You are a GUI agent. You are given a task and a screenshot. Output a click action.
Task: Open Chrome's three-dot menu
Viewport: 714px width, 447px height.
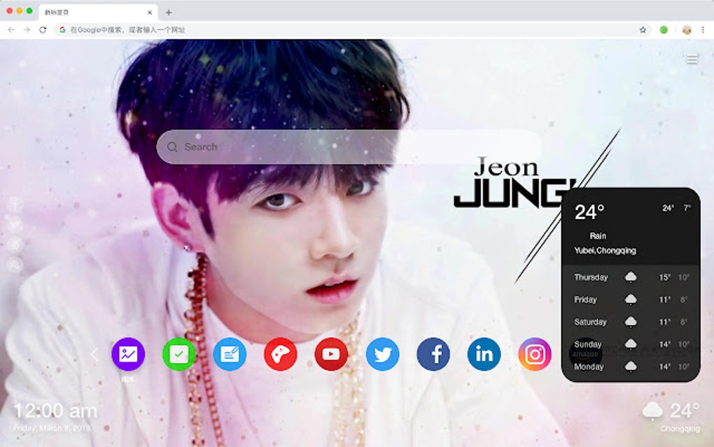coord(702,30)
